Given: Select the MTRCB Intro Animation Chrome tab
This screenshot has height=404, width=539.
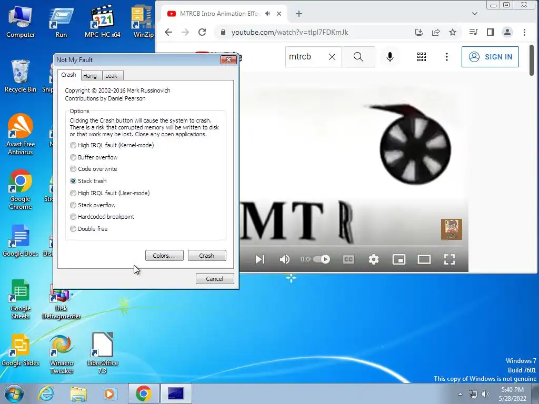Looking at the screenshot, I should coord(220,14).
